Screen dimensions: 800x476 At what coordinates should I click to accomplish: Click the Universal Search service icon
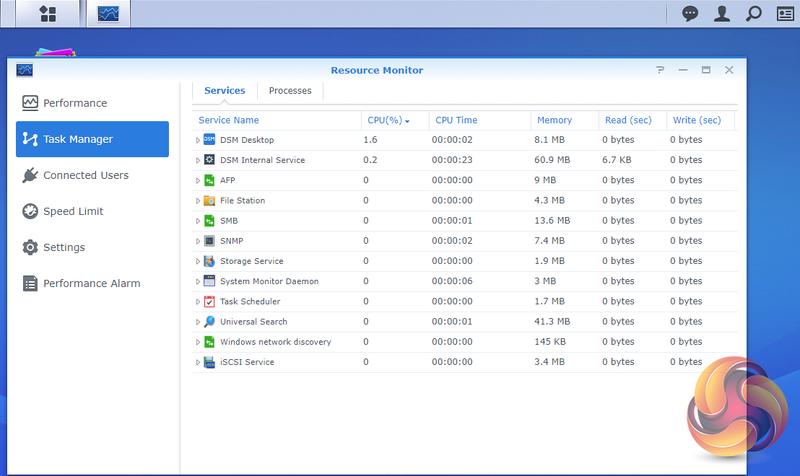pos(209,322)
